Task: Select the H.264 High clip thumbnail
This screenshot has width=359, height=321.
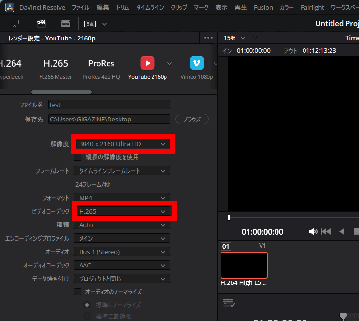Action: [x=244, y=265]
